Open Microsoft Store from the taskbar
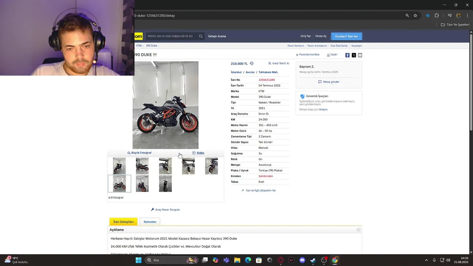 [x=259, y=260]
